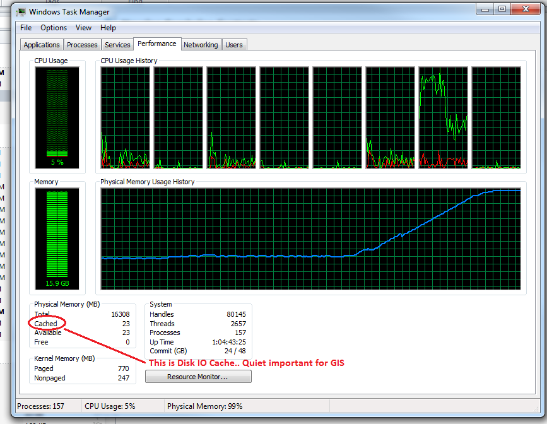The height and width of the screenshot is (424, 547).
Task: Minimize the Task Manager window
Action: coord(485,9)
